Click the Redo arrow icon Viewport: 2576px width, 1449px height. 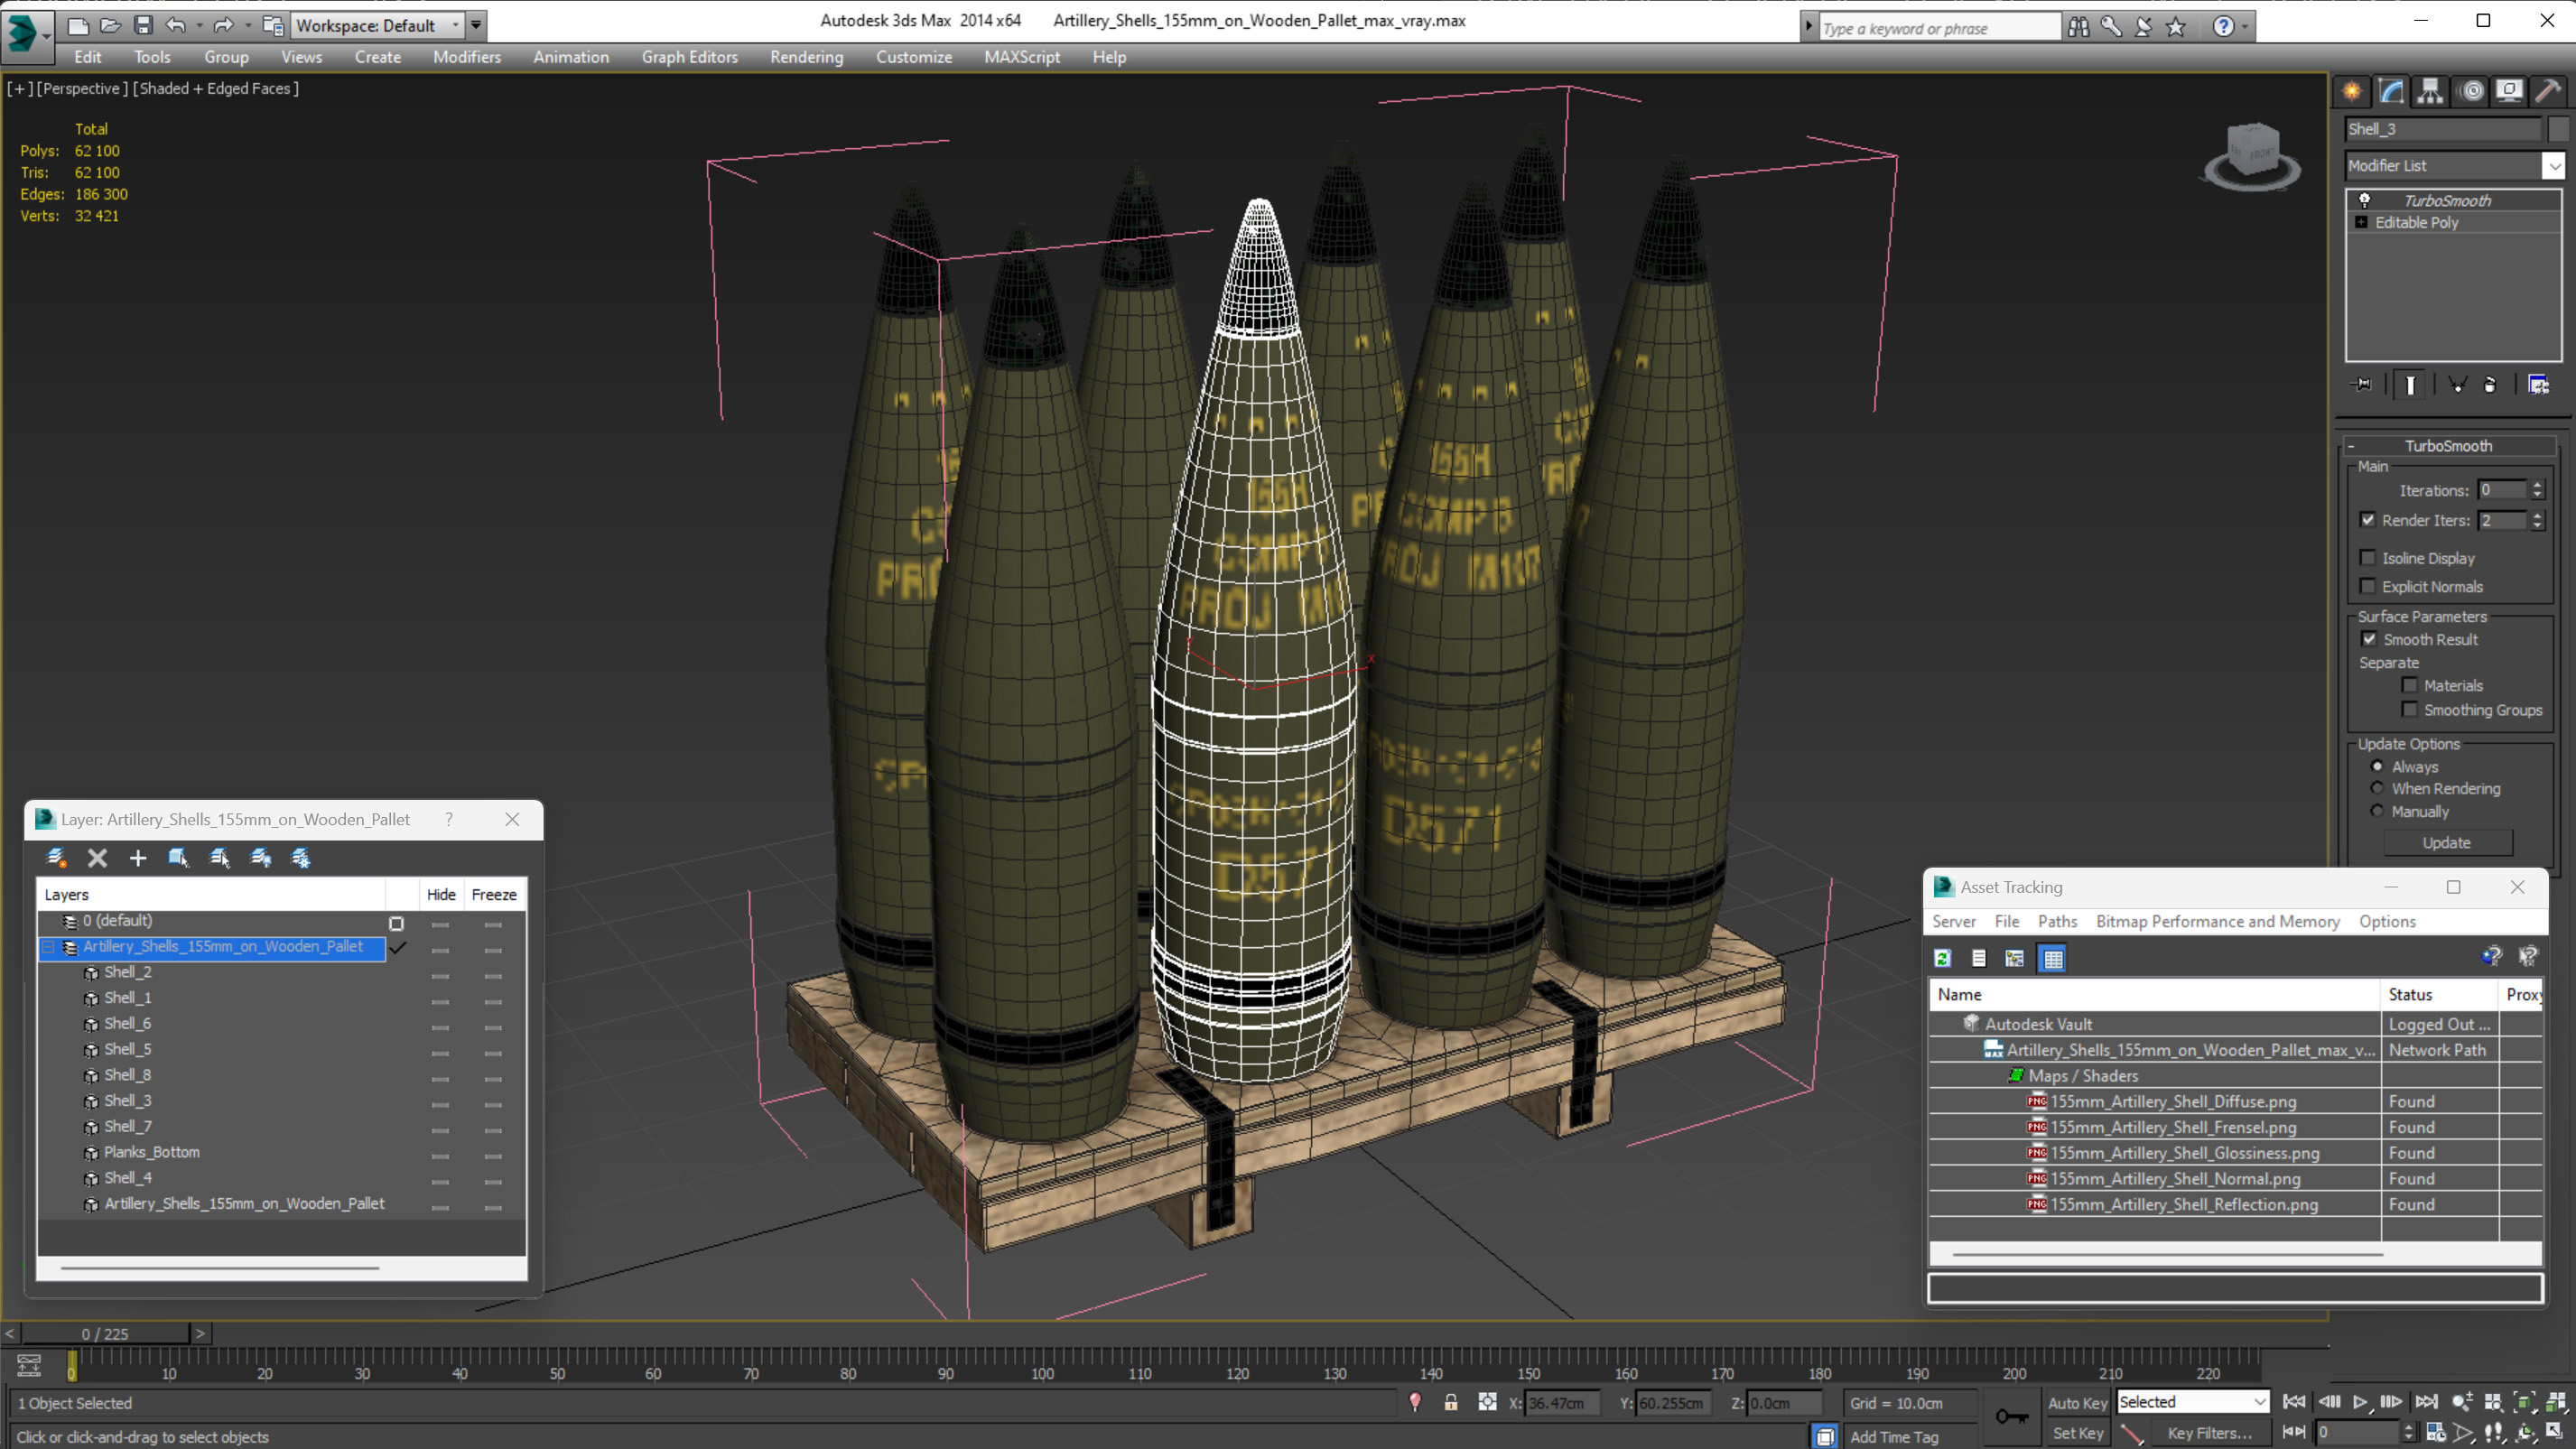(x=224, y=25)
